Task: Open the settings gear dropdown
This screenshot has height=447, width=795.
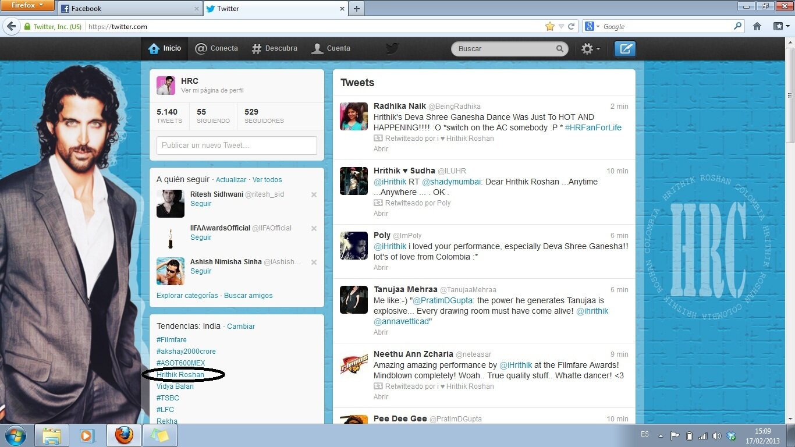Action: (591, 49)
